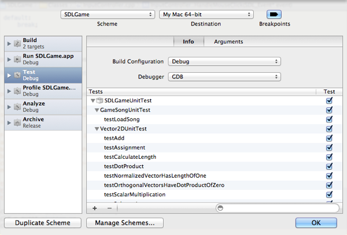This screenshot has width=347, height=235.
Task: Click the Archive action icon
Action: tap(17, 122)
